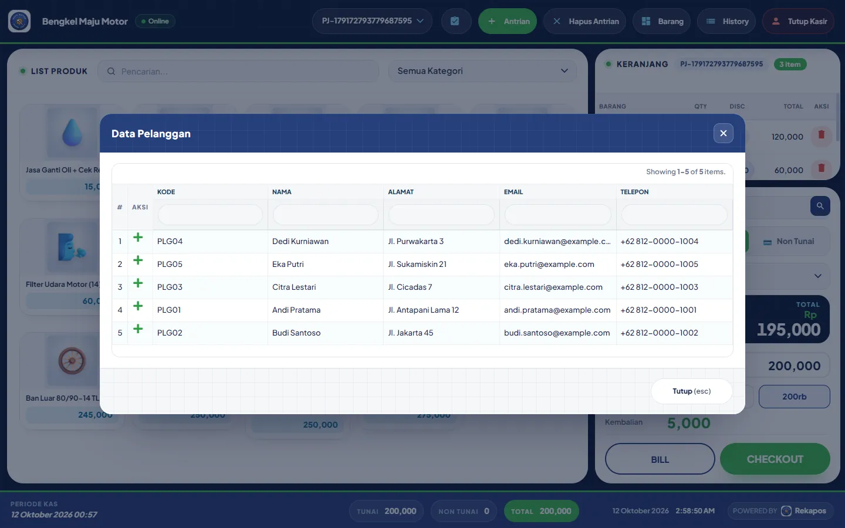Add customer Dedi Kurniawan with plus icon
Image resolution: width=845 pixels, height=528 pixels.
138,238
